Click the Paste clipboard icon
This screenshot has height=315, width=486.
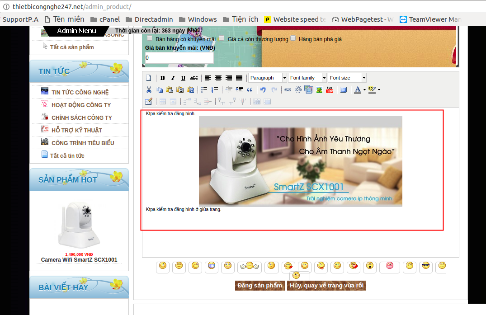[x=170, y=90]
